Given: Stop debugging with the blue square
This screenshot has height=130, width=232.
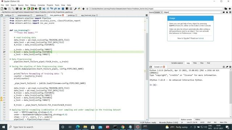Looking at the screenshot, I should click(x=63, y=9).
